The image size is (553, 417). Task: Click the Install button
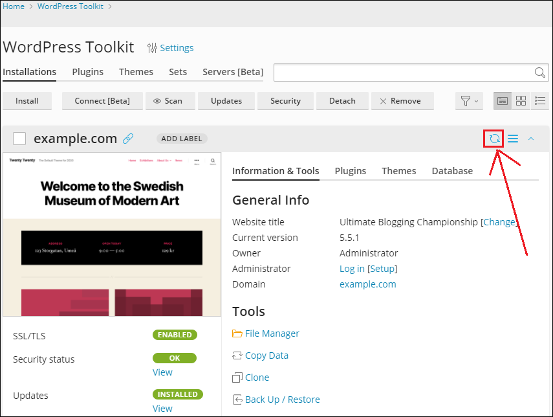click(27, 101)
